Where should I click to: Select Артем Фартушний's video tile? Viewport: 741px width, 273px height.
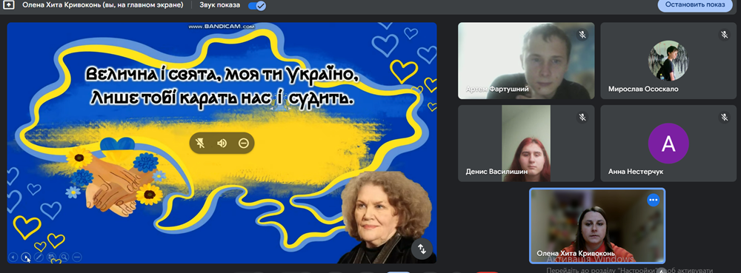pos(526,61)
